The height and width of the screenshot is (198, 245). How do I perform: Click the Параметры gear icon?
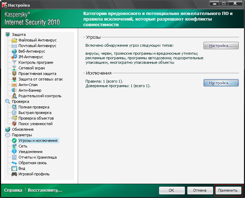click(8, 135)
